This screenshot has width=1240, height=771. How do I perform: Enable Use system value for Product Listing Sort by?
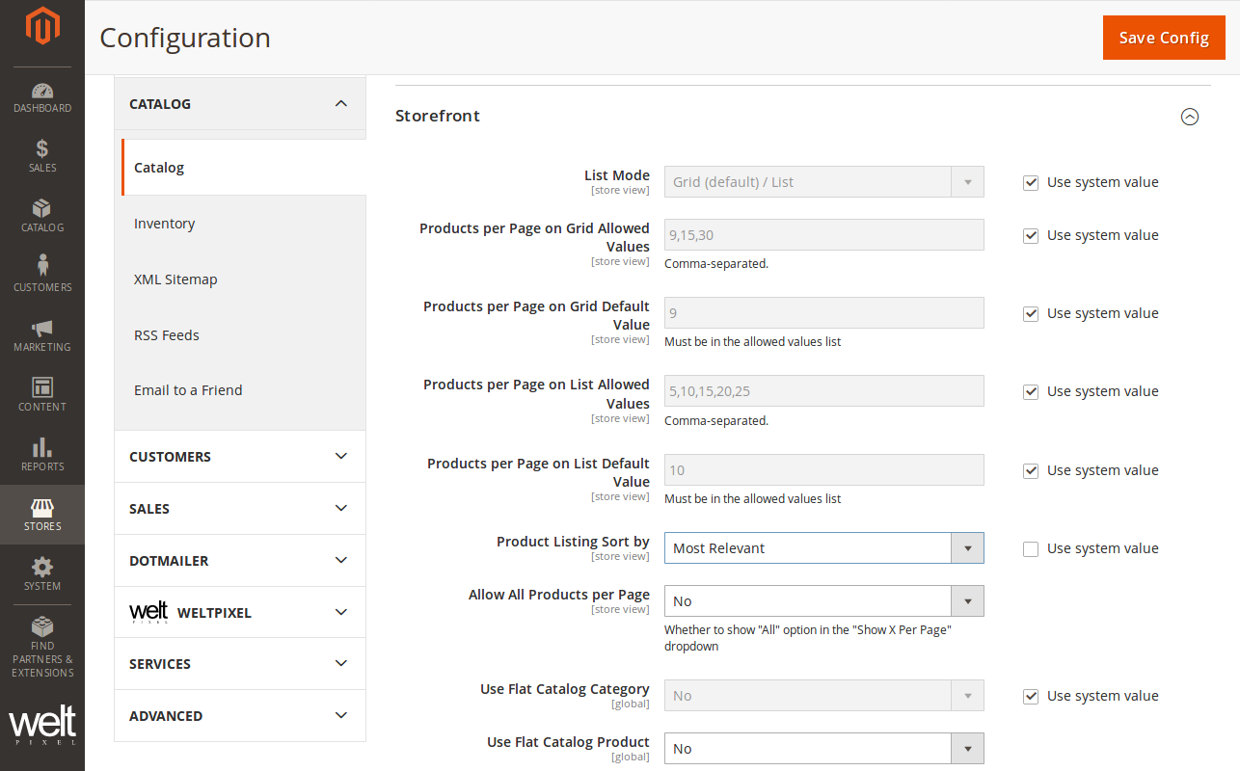[x=1031, y=549]
